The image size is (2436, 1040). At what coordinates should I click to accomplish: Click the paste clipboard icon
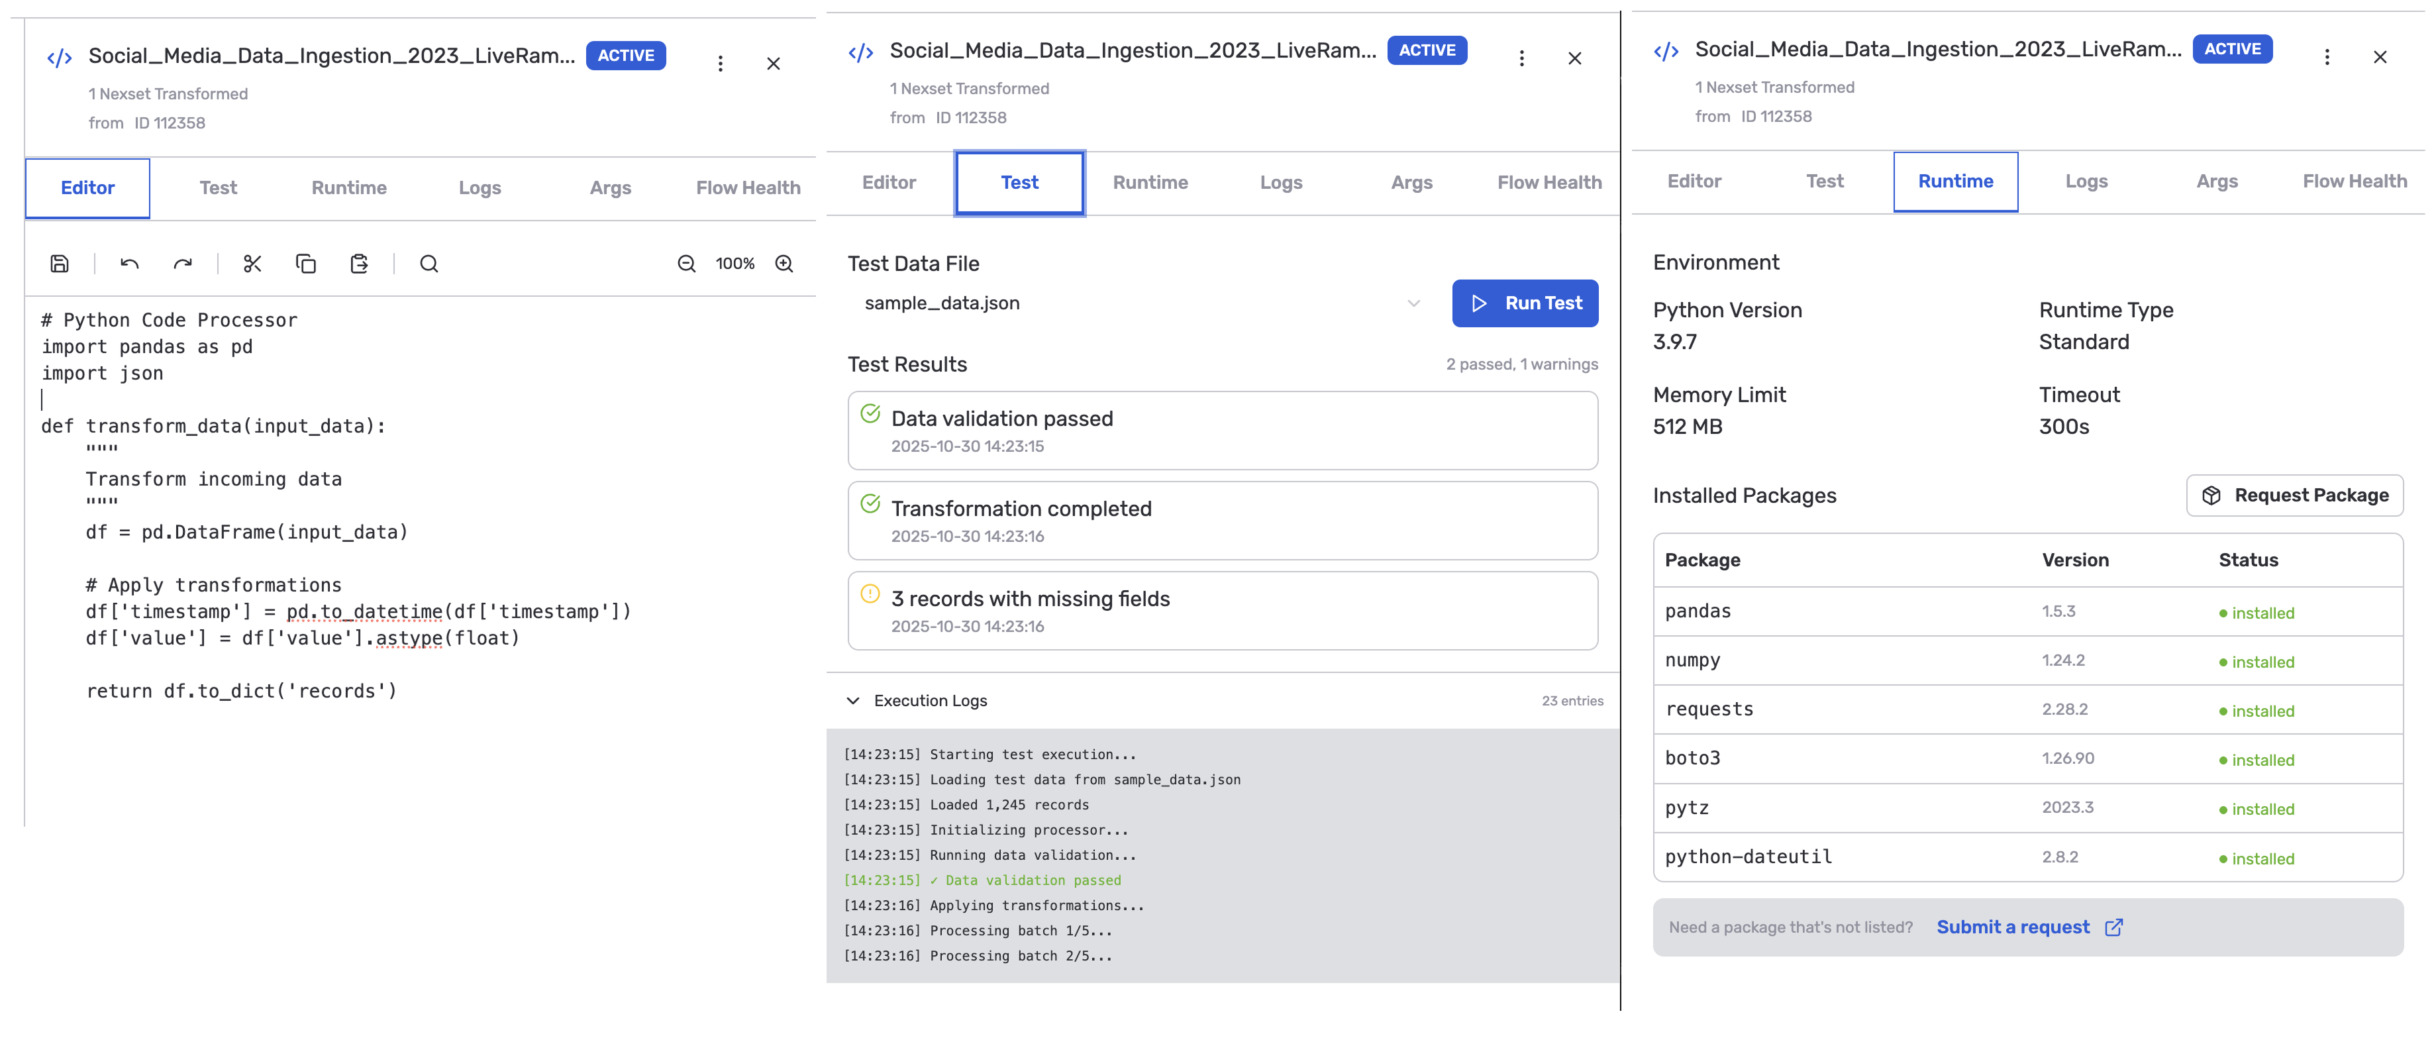[x=360, y=264]
